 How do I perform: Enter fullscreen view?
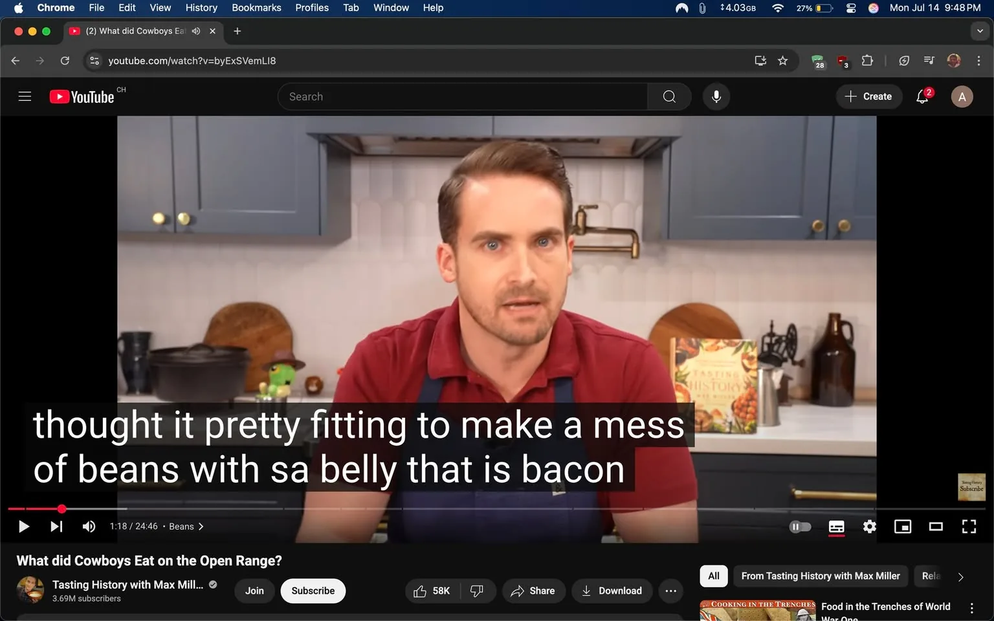(x=969, y=527)
